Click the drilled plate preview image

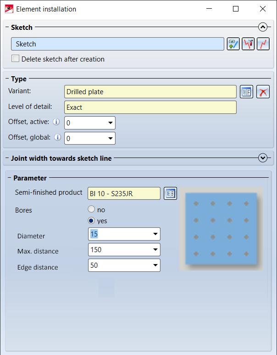(221, 228)
